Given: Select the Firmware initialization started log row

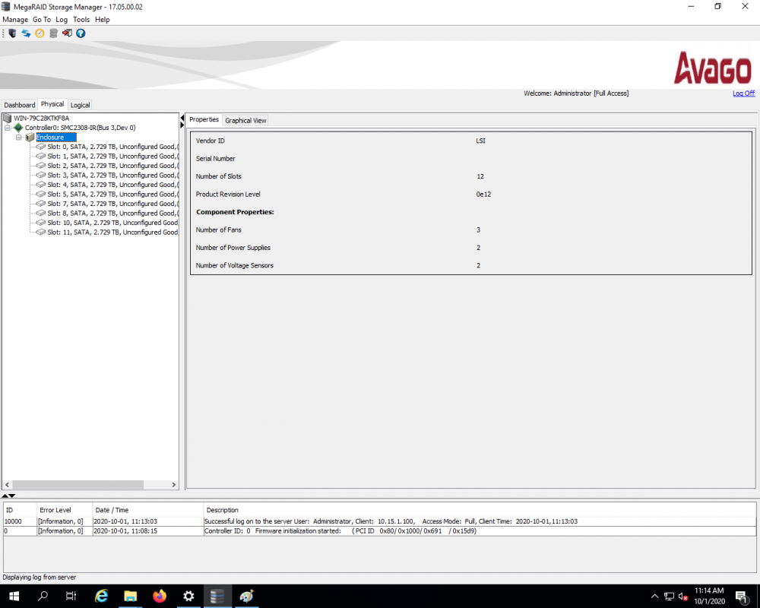Looking at the screenshot, I should point(379,531).
